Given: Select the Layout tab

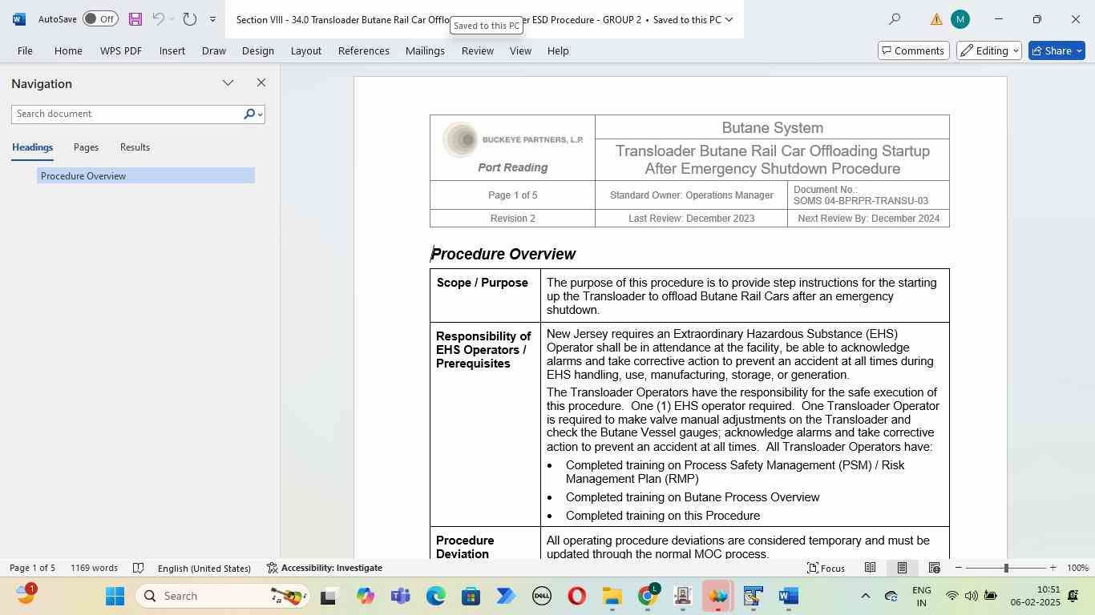Looking at the screenshot, I should point(305,50).
